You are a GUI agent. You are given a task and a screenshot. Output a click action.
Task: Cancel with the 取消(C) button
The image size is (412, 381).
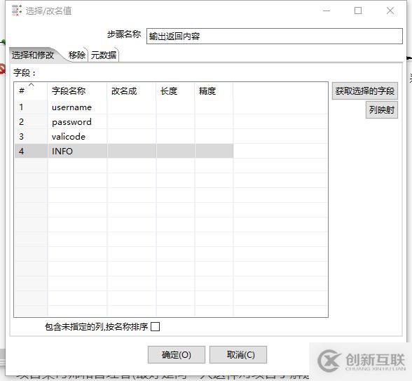coord(238,355)
